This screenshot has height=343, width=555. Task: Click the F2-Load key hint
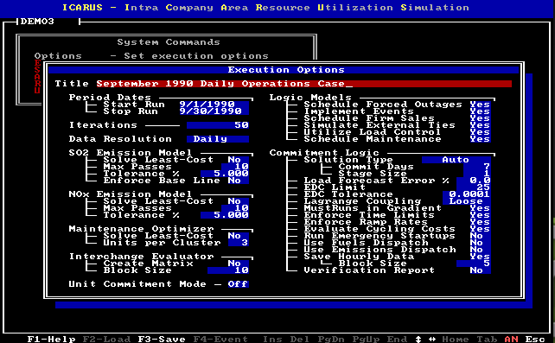pos(106,339)
